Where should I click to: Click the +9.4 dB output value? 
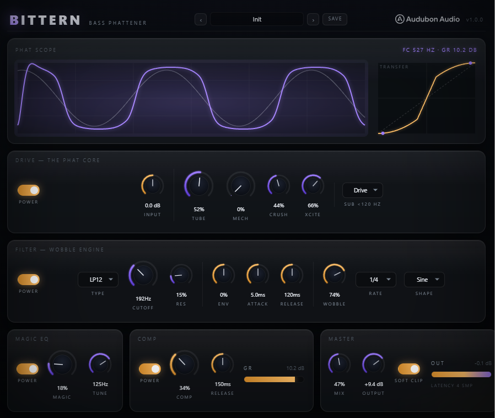(374, 384)
